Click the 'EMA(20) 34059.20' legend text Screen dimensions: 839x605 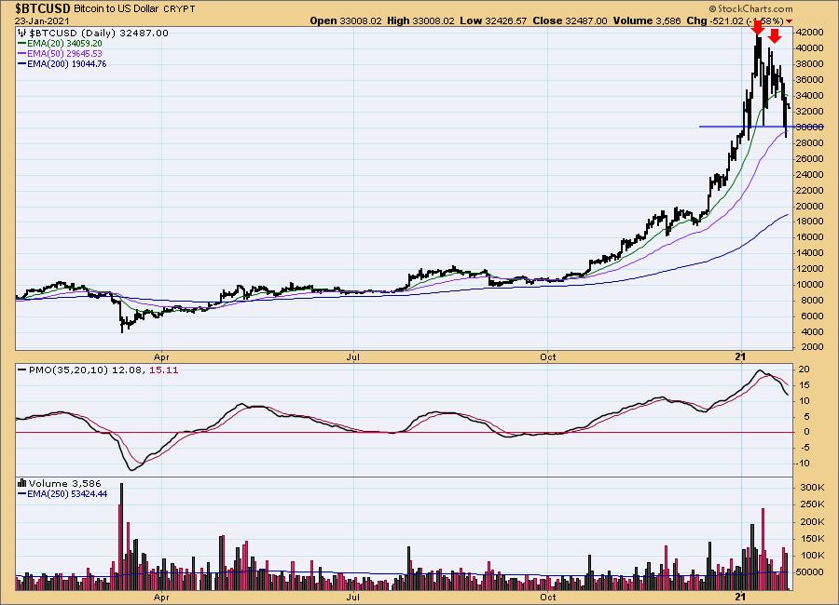(x=64, y=44)
